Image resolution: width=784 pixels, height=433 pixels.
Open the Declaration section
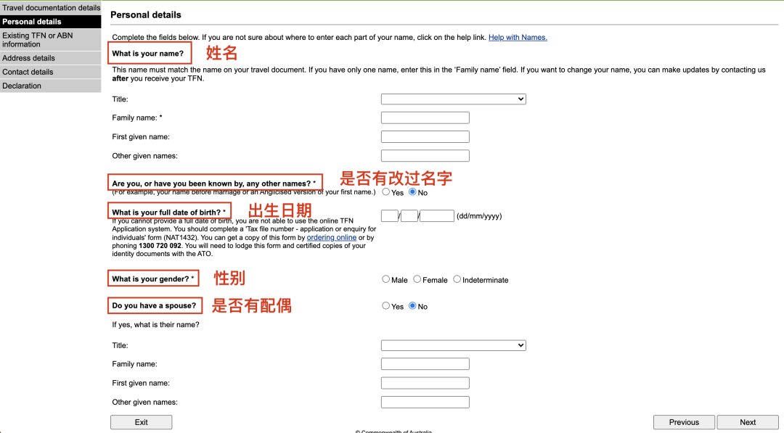51,86
